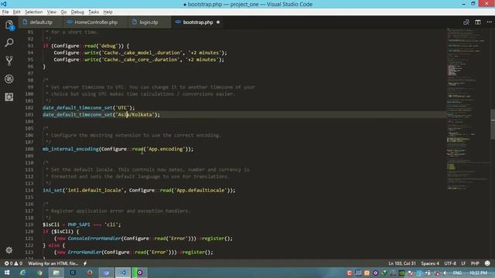
Task: Click line number 102 in the gutter
Action: [x=29, y=107]
